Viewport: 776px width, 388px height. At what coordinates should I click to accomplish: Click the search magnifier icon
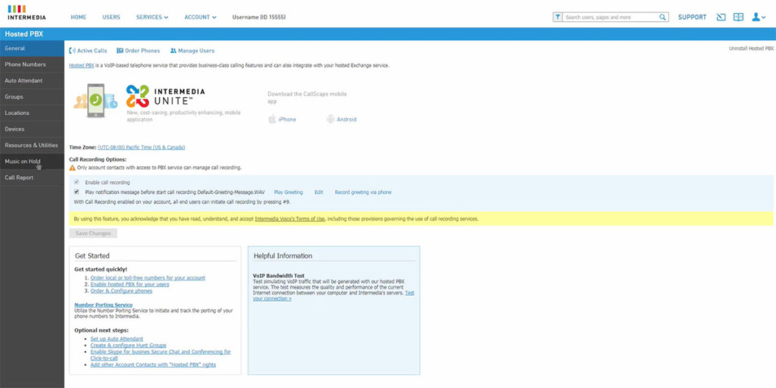[x=663, y=17]
